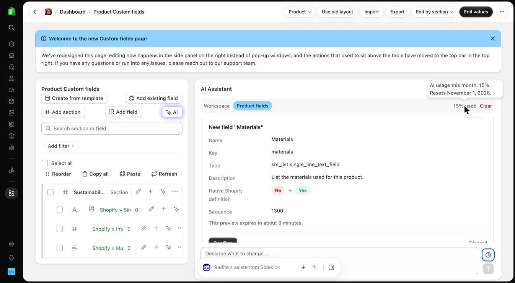Expand Add filter options
This screenshot has height=283, width=515.
[61, 146]
